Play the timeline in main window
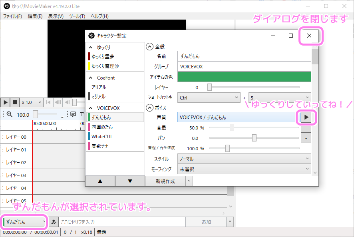 pyautogui.click(x=6, y=102)
